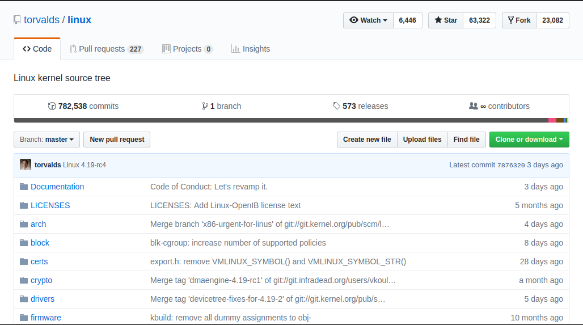Screen dimensions: 583x325
Task: Click the Projects board icon
Action: click(166, 49)
